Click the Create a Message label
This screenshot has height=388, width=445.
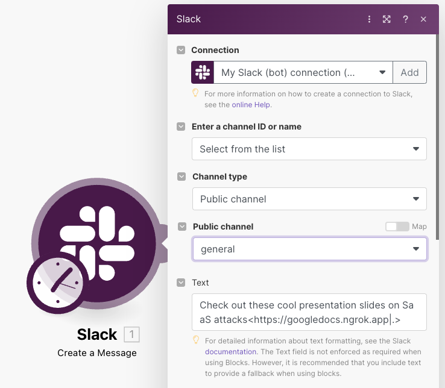pyautogui.click(x=97, y=353)
